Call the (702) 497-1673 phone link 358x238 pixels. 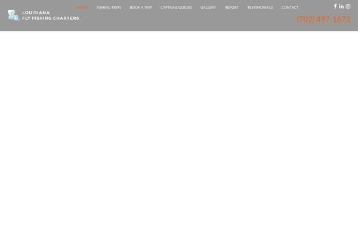tap(323, 20)
